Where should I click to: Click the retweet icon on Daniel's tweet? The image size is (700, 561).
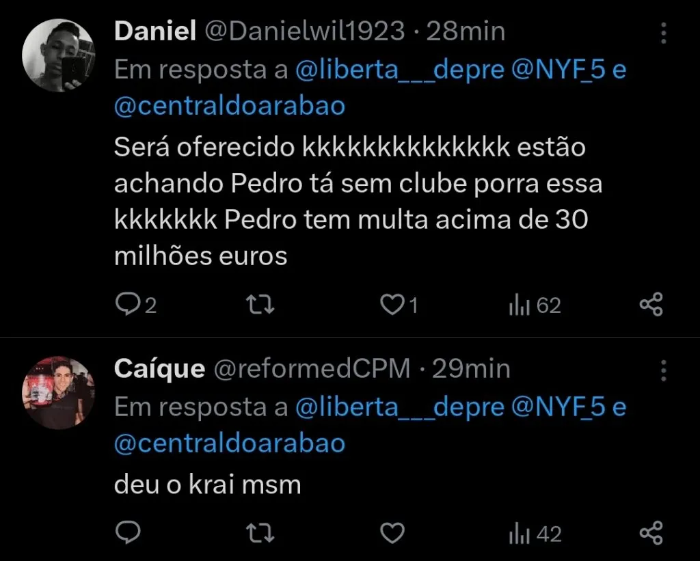(262, 303)
